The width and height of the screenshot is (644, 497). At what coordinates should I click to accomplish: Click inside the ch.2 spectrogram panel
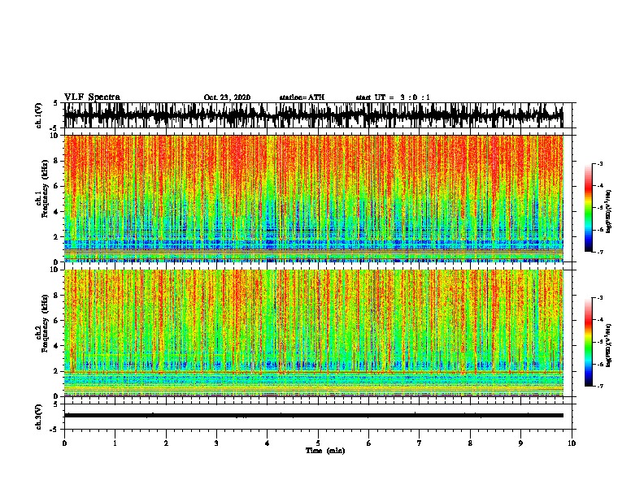(314, 333)
